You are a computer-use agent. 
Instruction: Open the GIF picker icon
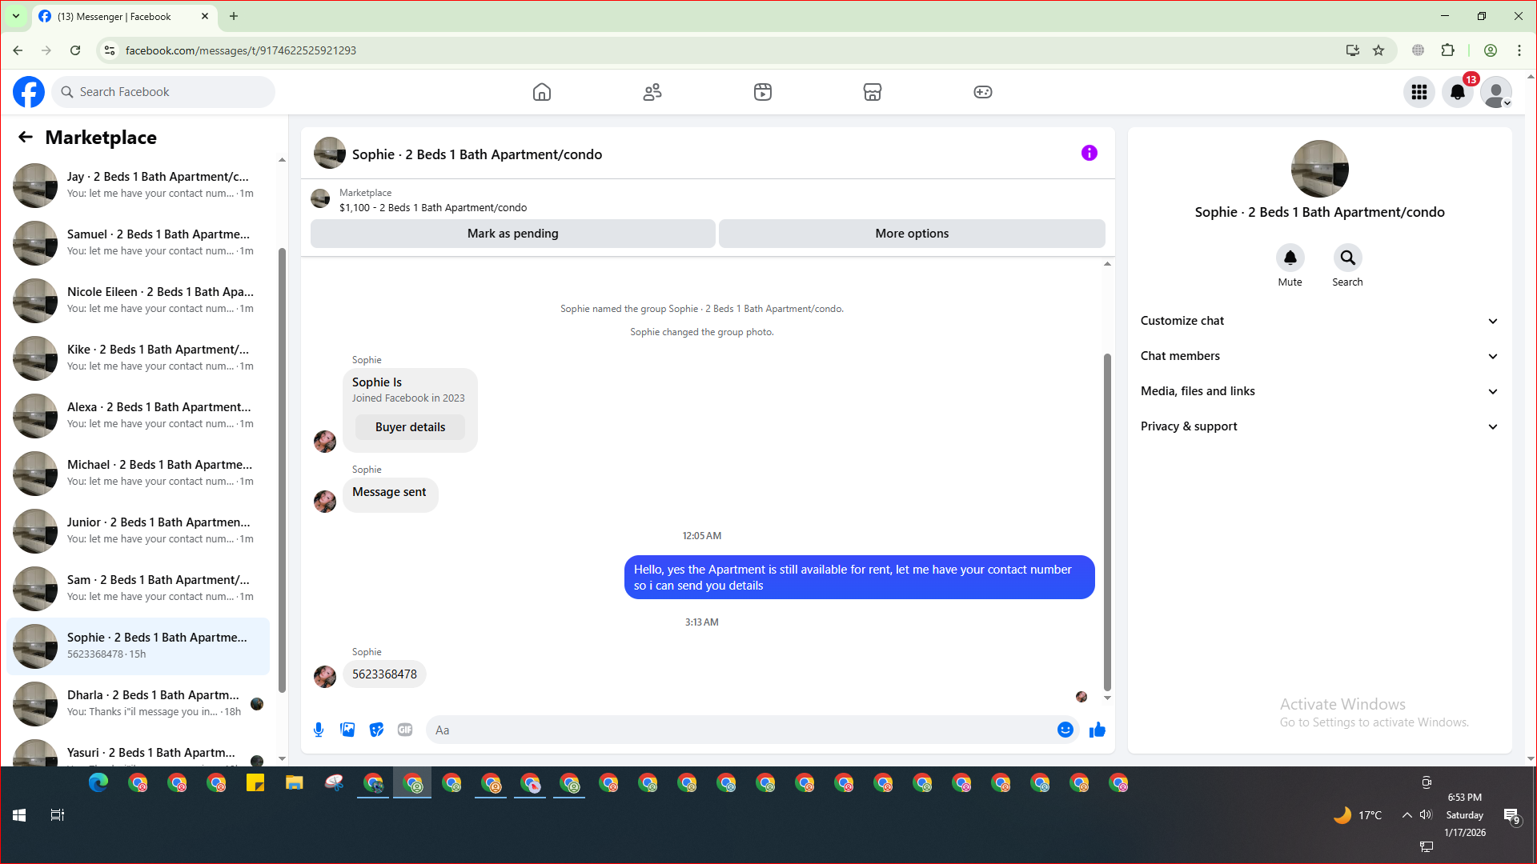click(x=405, y=730)
